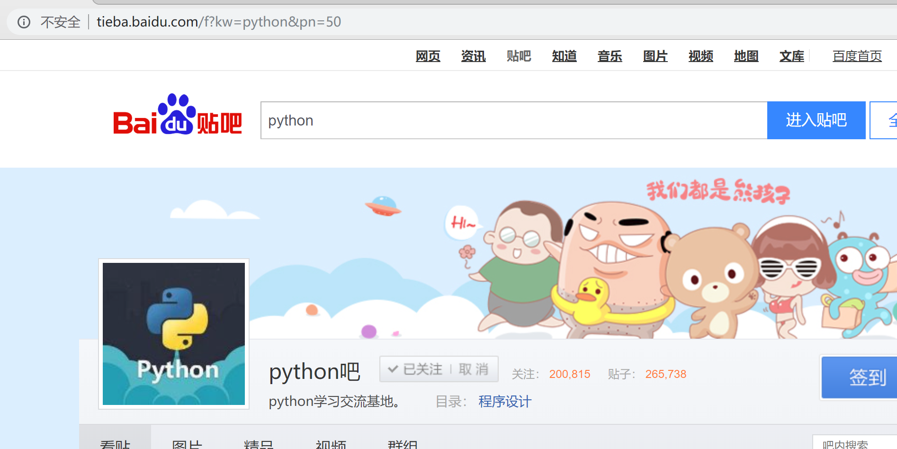Click 取消 to unfollow the forum

point(474,369)
